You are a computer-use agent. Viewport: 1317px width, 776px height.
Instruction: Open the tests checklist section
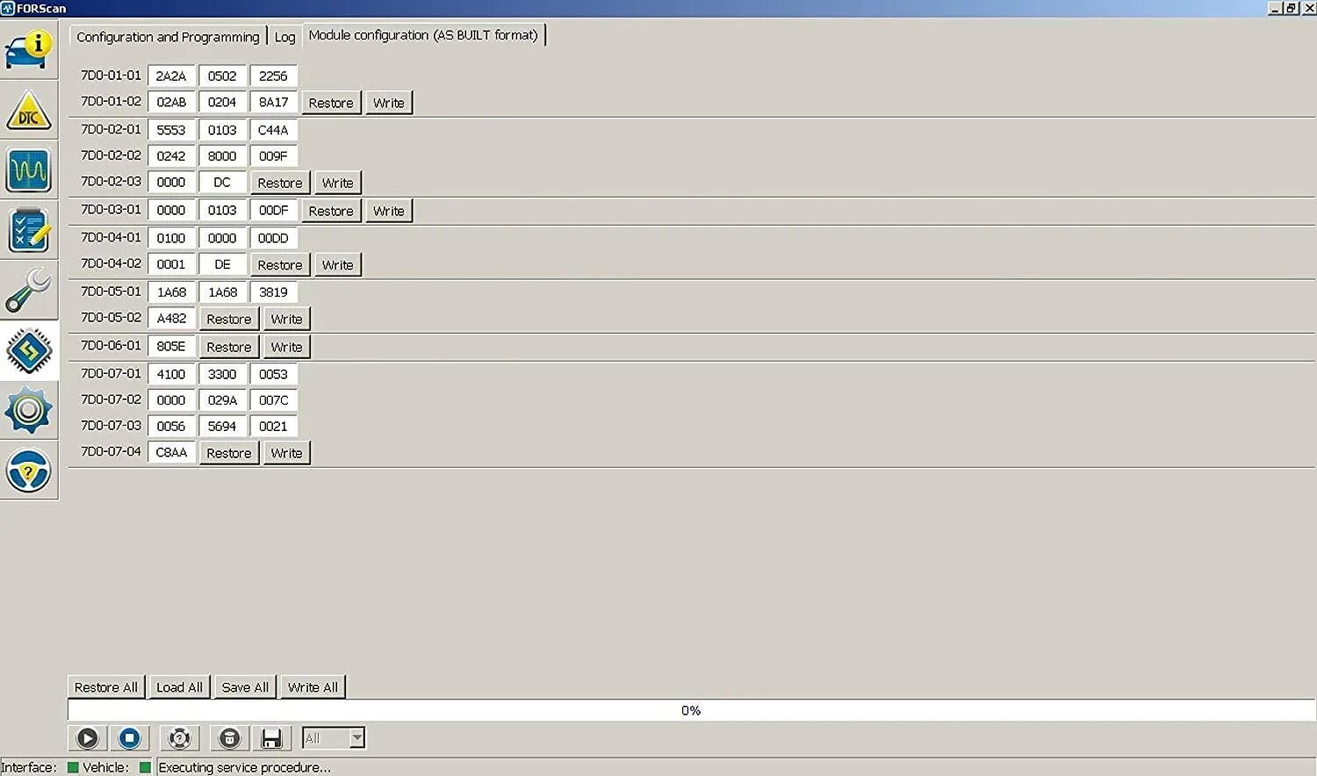(29, 230)
